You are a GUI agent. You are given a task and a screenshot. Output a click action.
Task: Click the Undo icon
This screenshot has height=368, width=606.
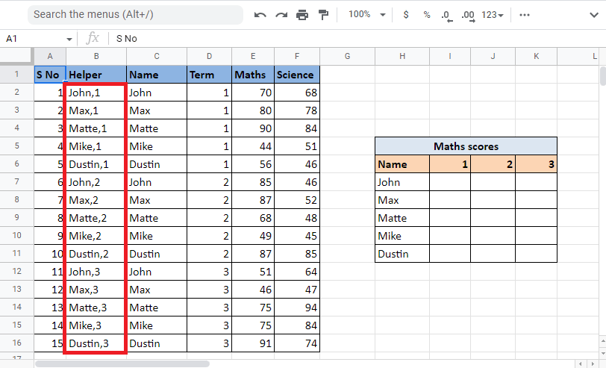pos(260,15)
